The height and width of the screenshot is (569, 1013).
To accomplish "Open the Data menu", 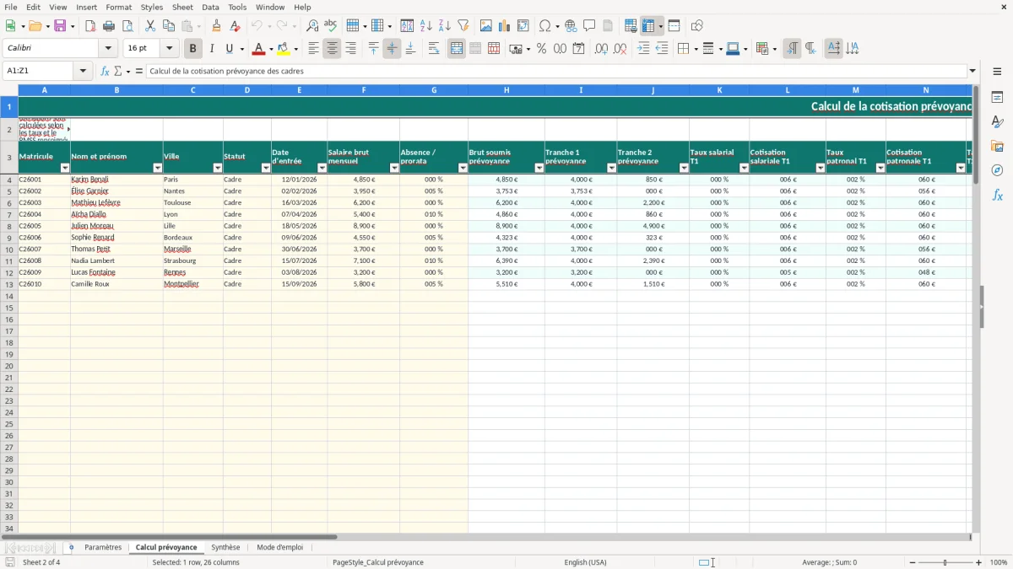I will (x=210, y=7).
